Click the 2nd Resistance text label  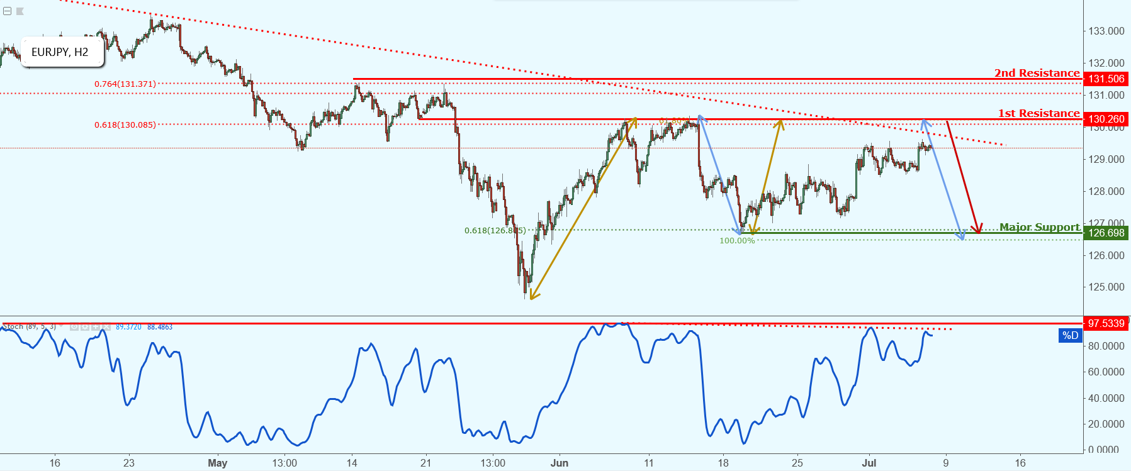pyautogui.click(x=1037, y=73)
